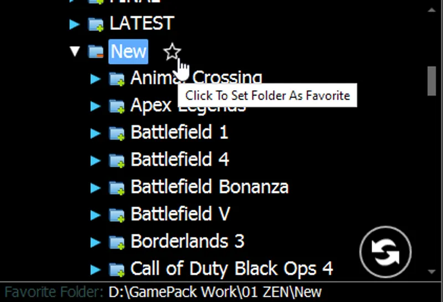Click the favorite folder path text

[215, 292]
